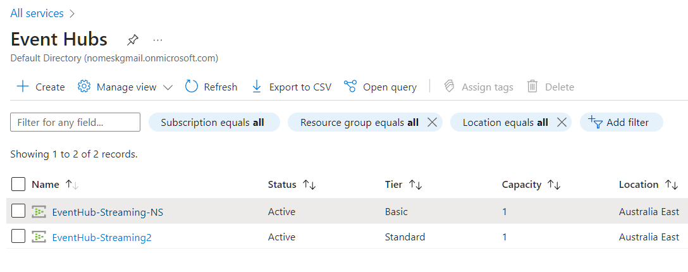Export the list to CSV
This screenshot has height=272, width=688.
[292, 87]
